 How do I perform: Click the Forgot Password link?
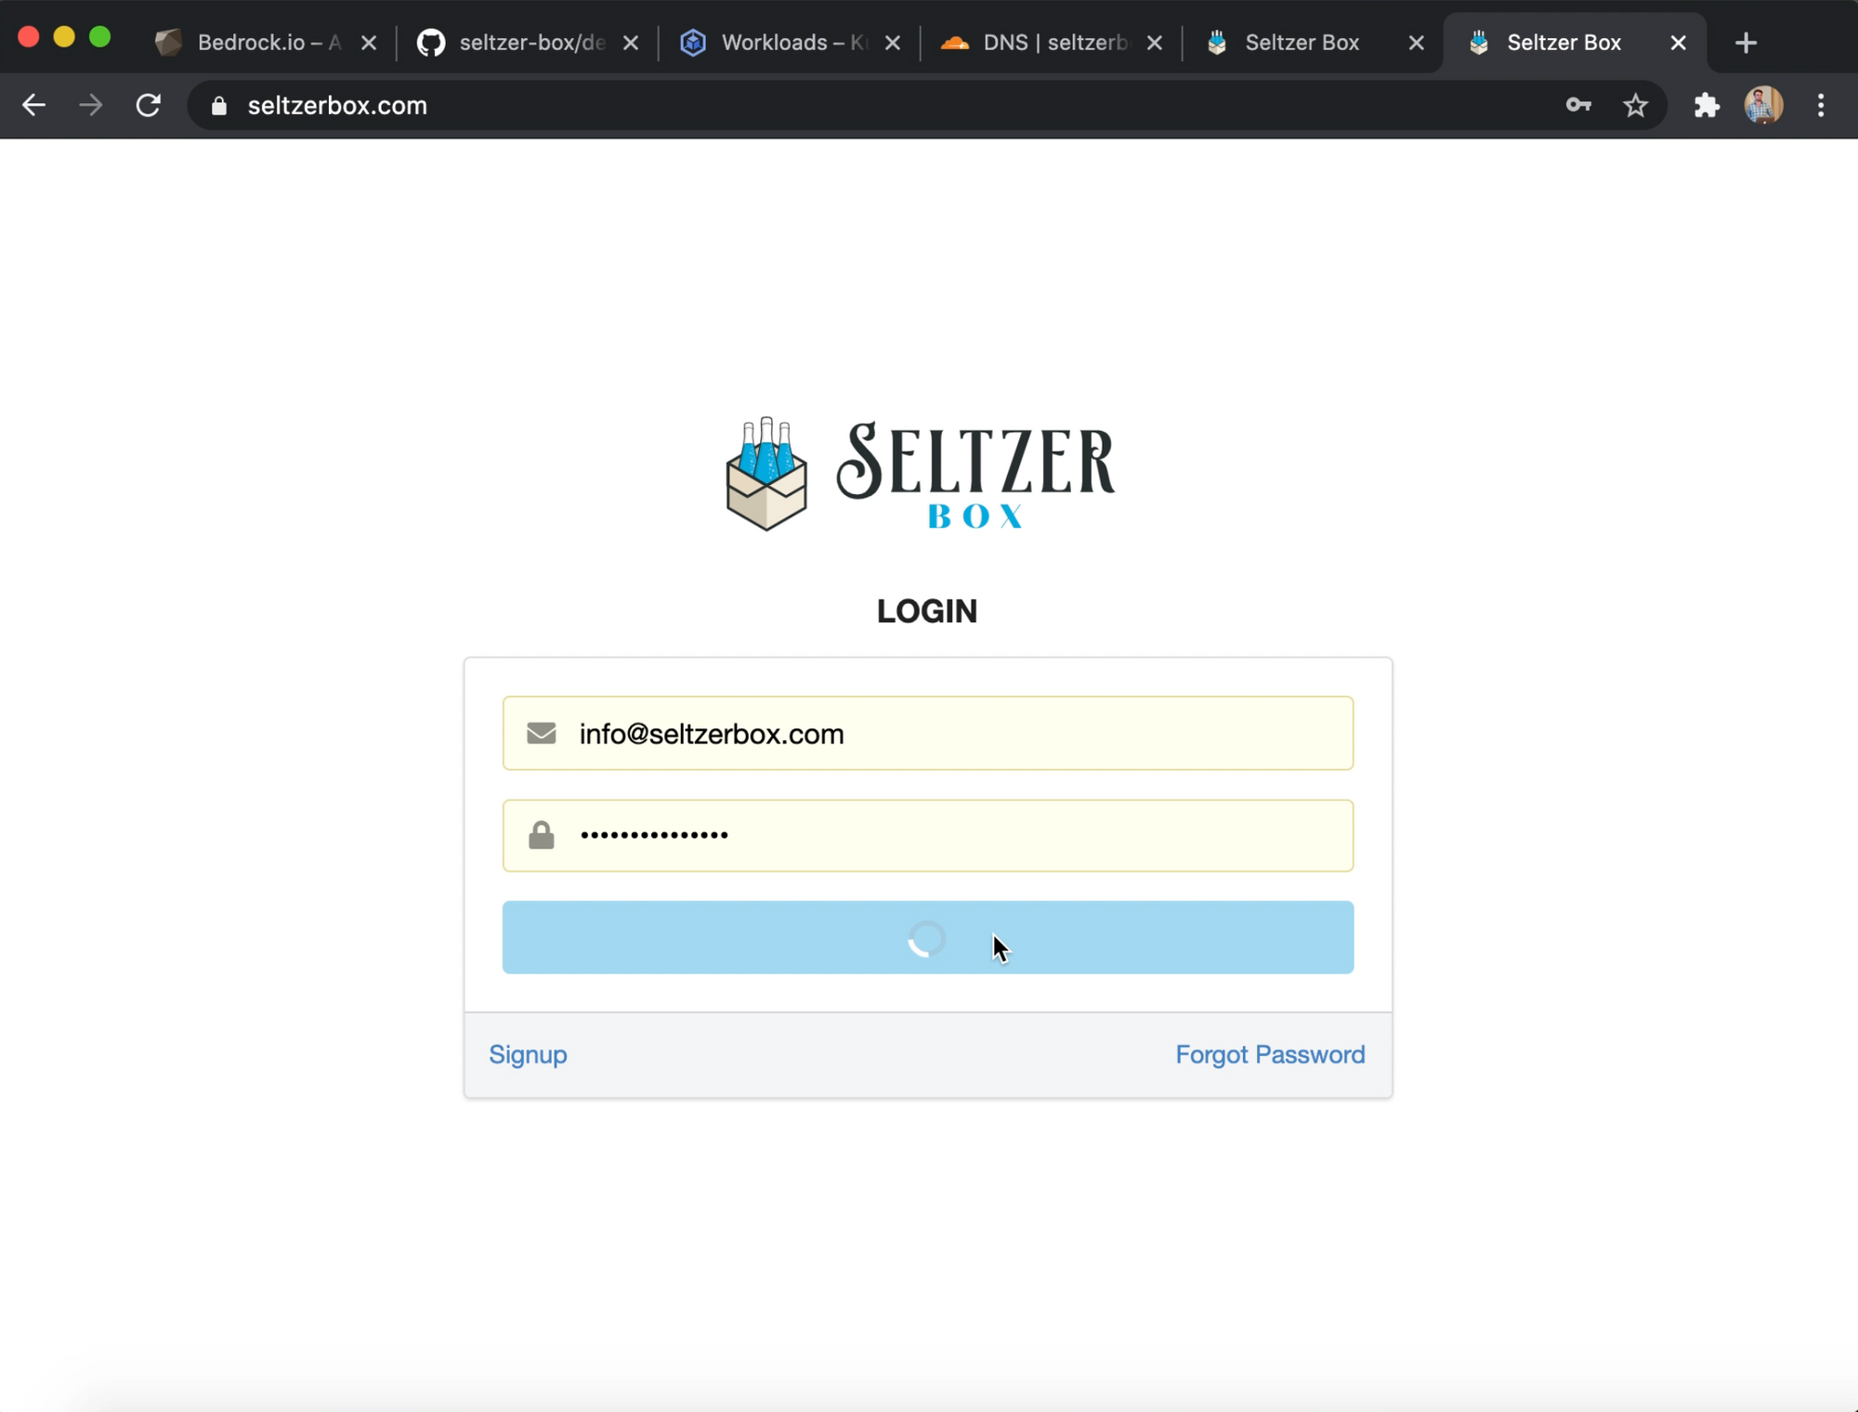[1269, 1054]
